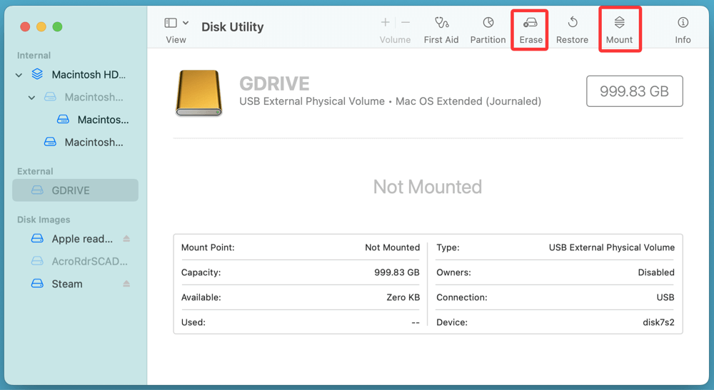The height and width of the screenshot is (390, 714).
Task: Click the drive icon beside AcroRdrSCAD...
Action: [37, 261]
